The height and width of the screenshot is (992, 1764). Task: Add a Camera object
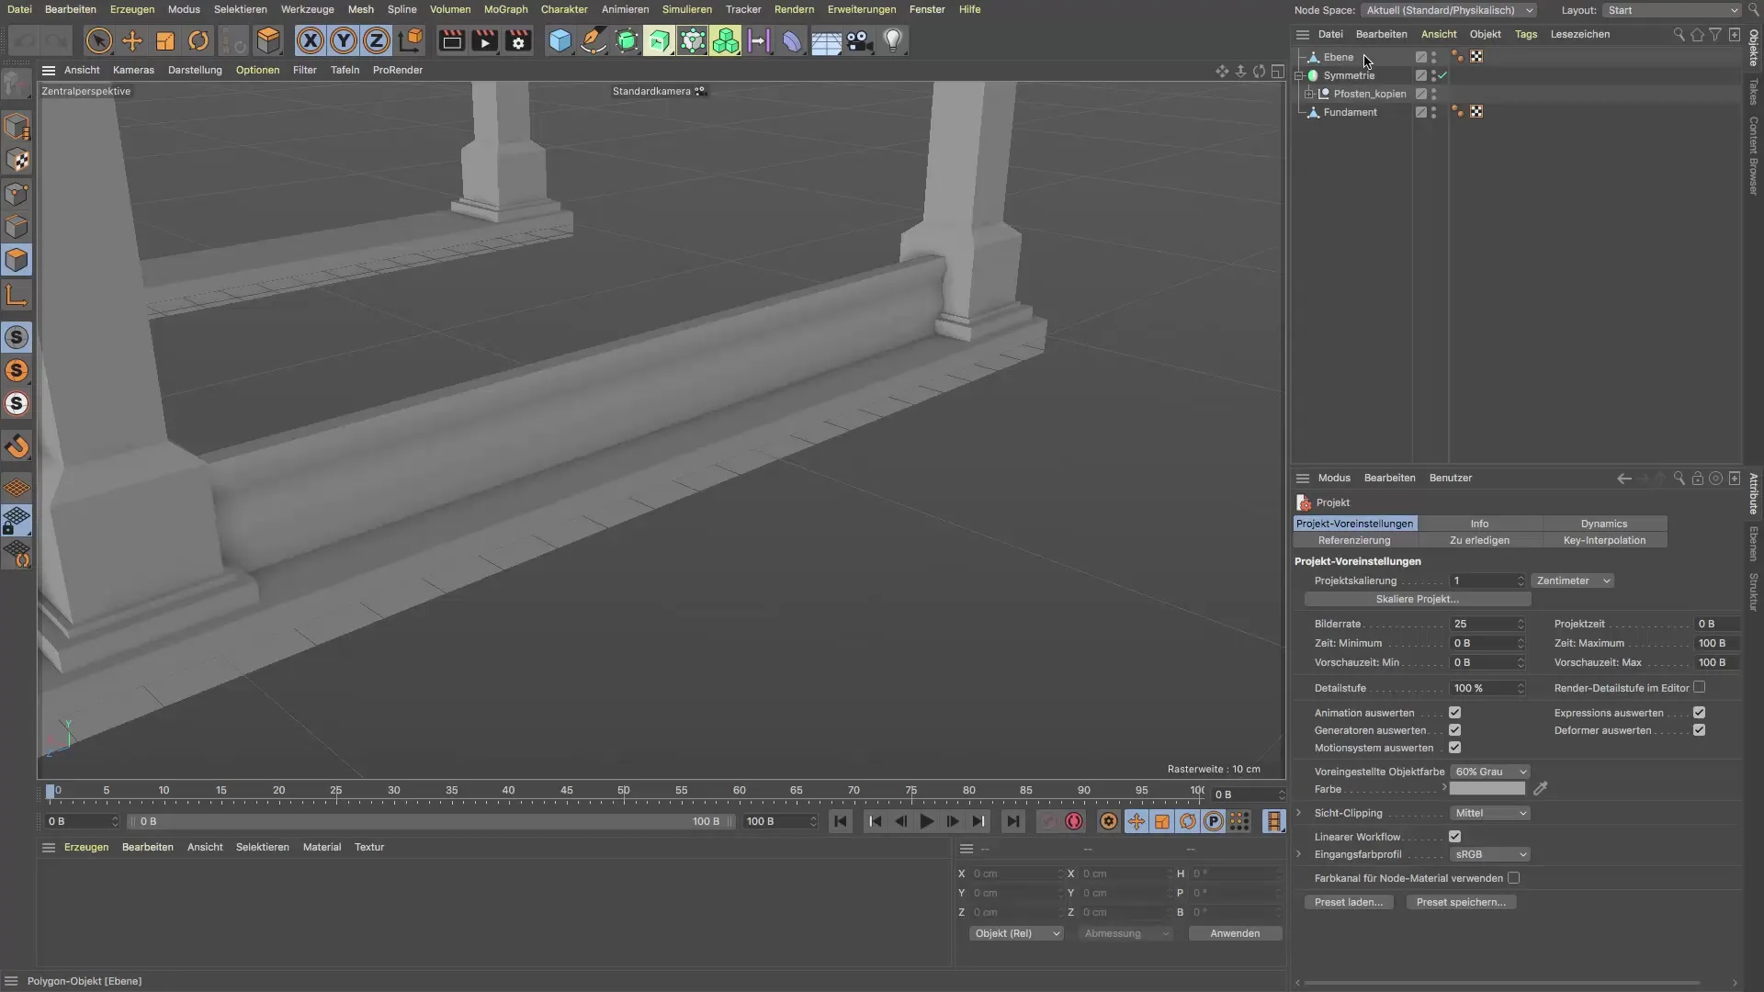859,40
